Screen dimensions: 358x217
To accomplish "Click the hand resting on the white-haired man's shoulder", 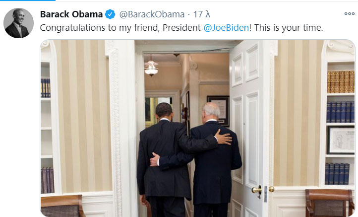I will coord(223,137).
